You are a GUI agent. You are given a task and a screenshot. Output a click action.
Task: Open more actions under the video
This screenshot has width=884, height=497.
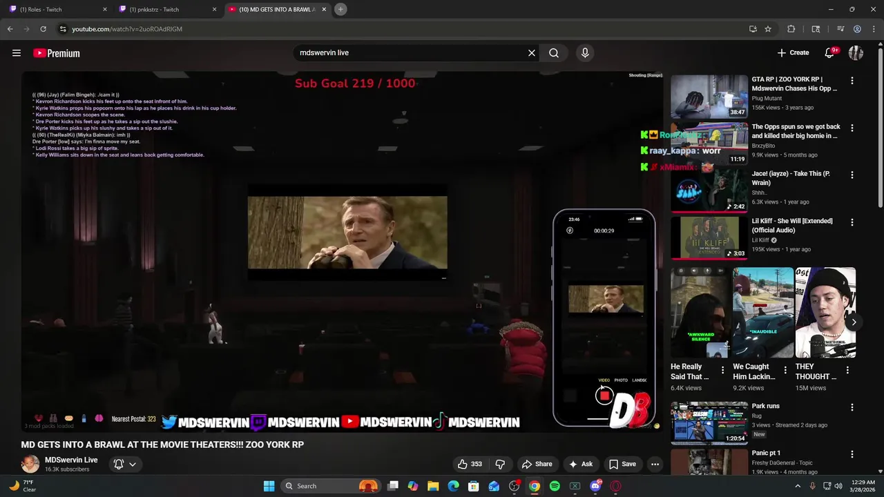(x=655, y=464)
